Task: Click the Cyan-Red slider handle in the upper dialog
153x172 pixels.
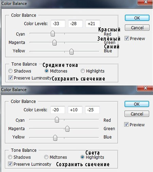Action: click(x=53, y=33)
